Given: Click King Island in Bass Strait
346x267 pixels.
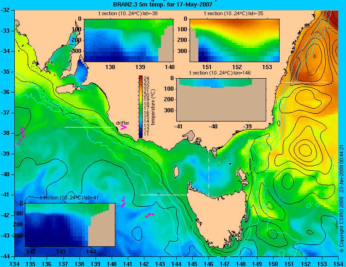Looking at the screenshot, I should click(176, 172).
